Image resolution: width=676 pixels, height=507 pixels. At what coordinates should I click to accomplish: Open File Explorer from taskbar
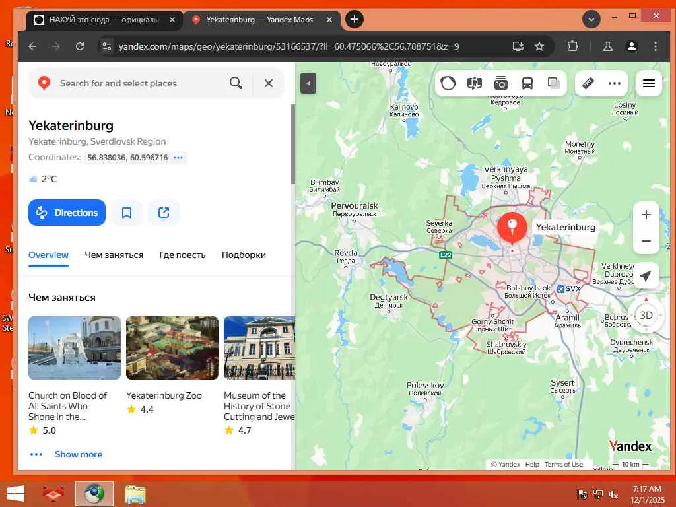(x=135, y=494)
